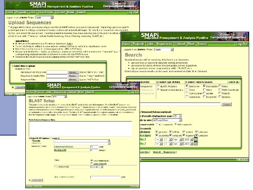Open calendar picker beside the 2000 year dropdown
The width and height of the screenshot is (253, 190).
(196, 139)
